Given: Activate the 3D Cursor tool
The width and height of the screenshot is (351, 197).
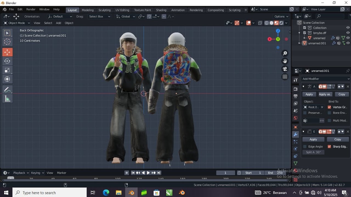Looking at the screenshot, I should [7, 42].
